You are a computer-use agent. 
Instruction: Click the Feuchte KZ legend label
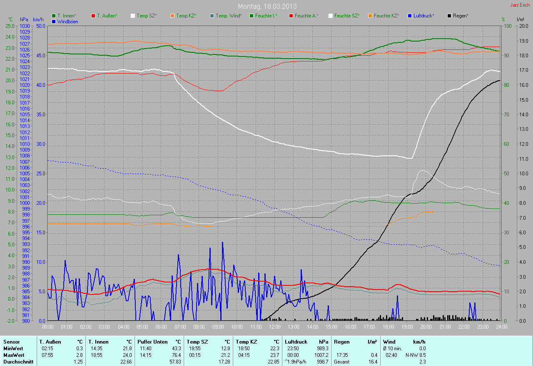pyautogui.click(x=386, y=16)
